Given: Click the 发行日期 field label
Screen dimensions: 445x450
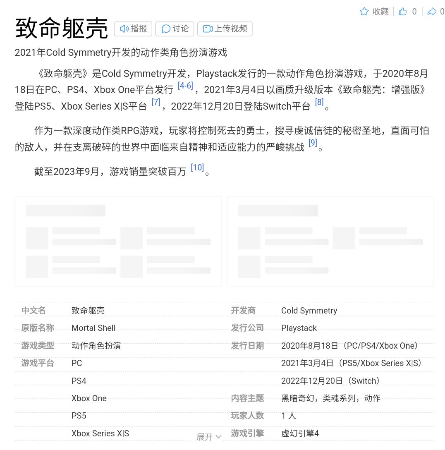Looking at the screenshot, I should point(247,345).
